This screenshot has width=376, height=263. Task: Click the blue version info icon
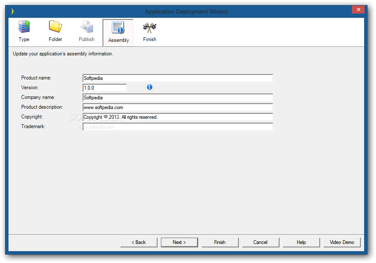(149, 87)
